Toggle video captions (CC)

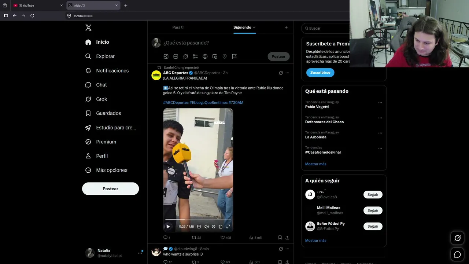pyautogui.click(x=199, y=227)
